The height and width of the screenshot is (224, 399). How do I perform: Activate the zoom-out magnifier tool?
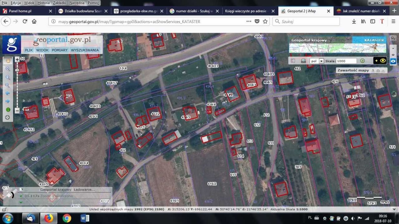8,77
